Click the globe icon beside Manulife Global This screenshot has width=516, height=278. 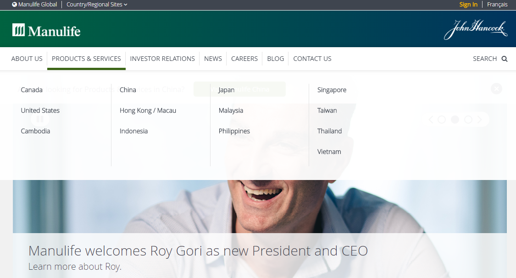tap(15, 5)
